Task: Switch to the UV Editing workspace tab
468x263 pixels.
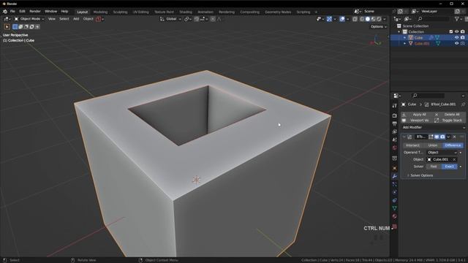Action: [x=141, y=12]
